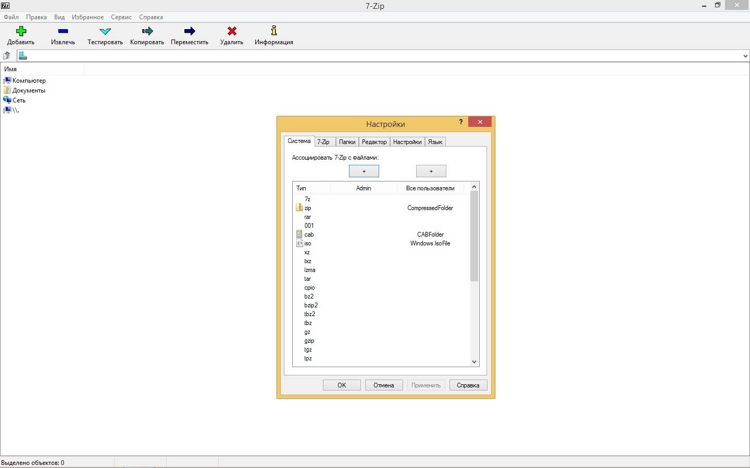750x468 pixels.
Task: Select the Документы folder icon
Action: (x=7, y=90)
